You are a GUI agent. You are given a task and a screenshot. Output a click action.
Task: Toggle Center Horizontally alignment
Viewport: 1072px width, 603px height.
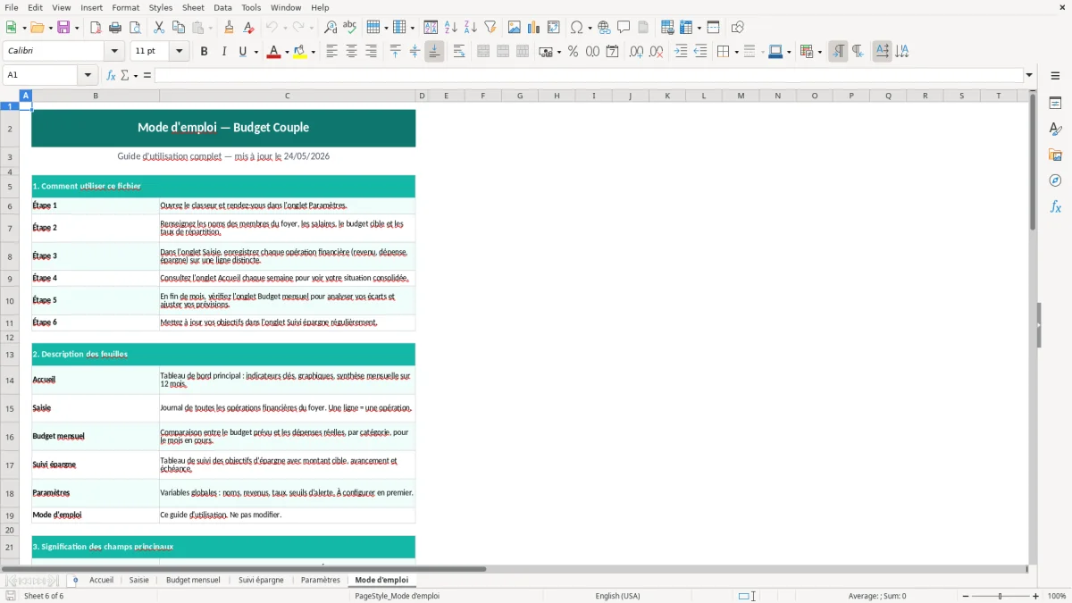(351, 52)
